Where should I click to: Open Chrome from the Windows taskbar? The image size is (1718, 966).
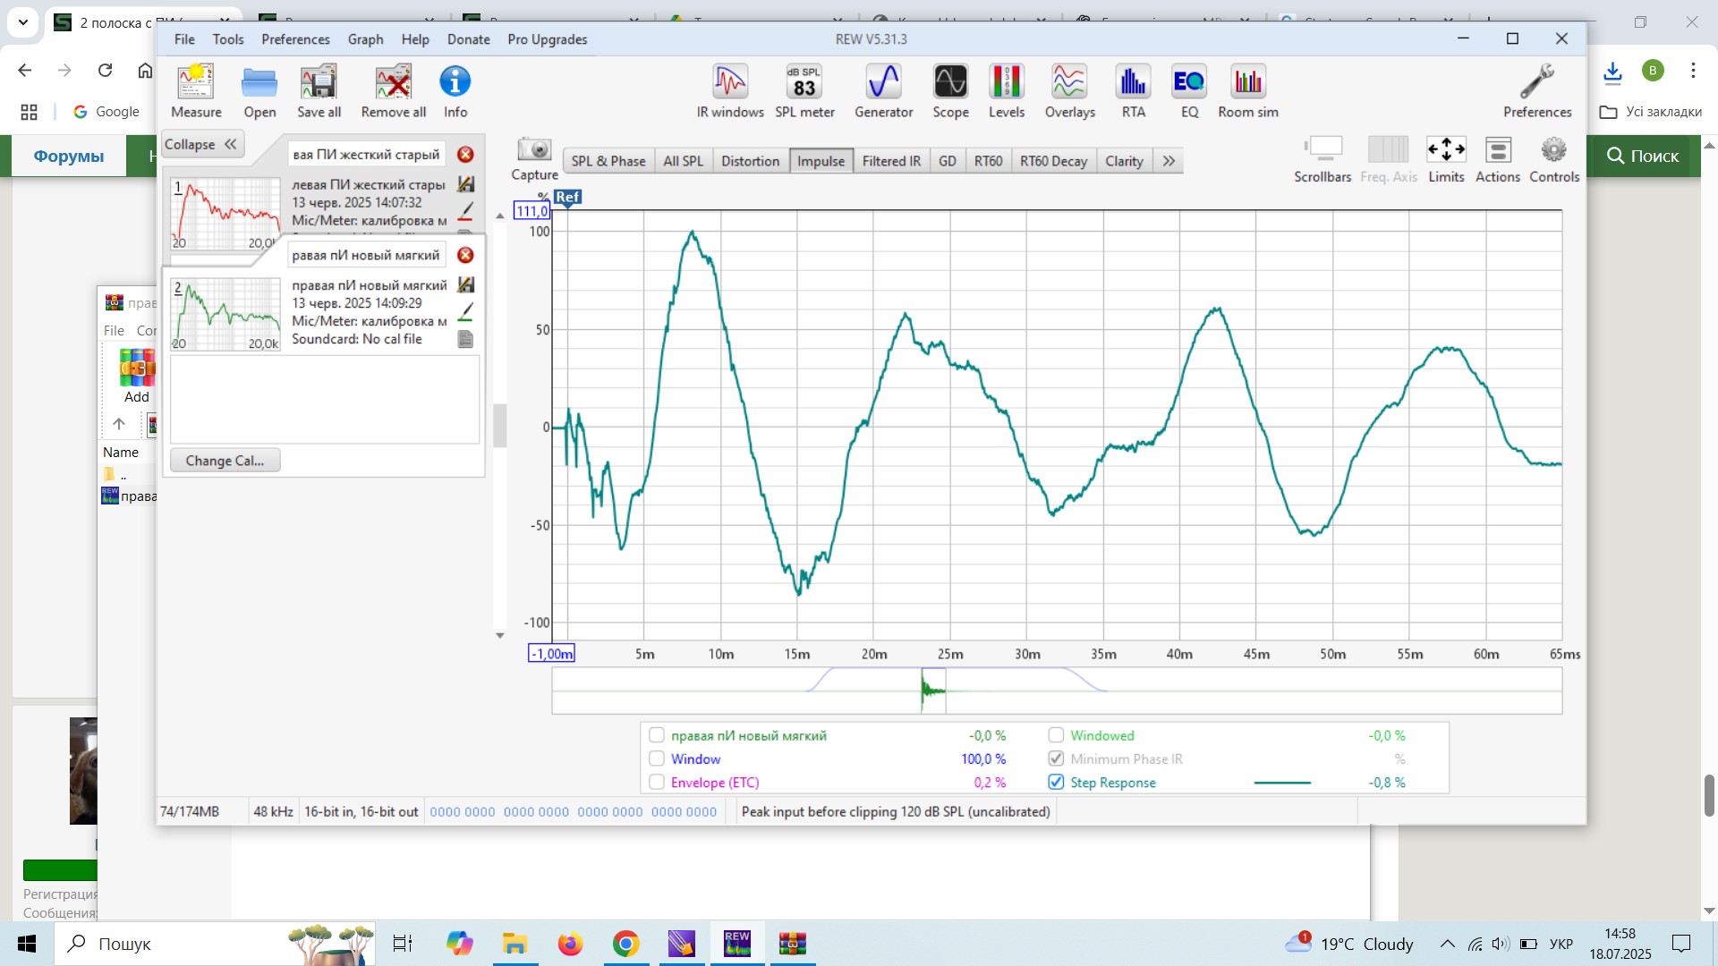click(x=625, y=944)
